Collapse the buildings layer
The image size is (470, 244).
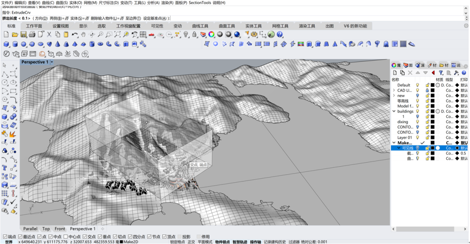click(394, 111)
